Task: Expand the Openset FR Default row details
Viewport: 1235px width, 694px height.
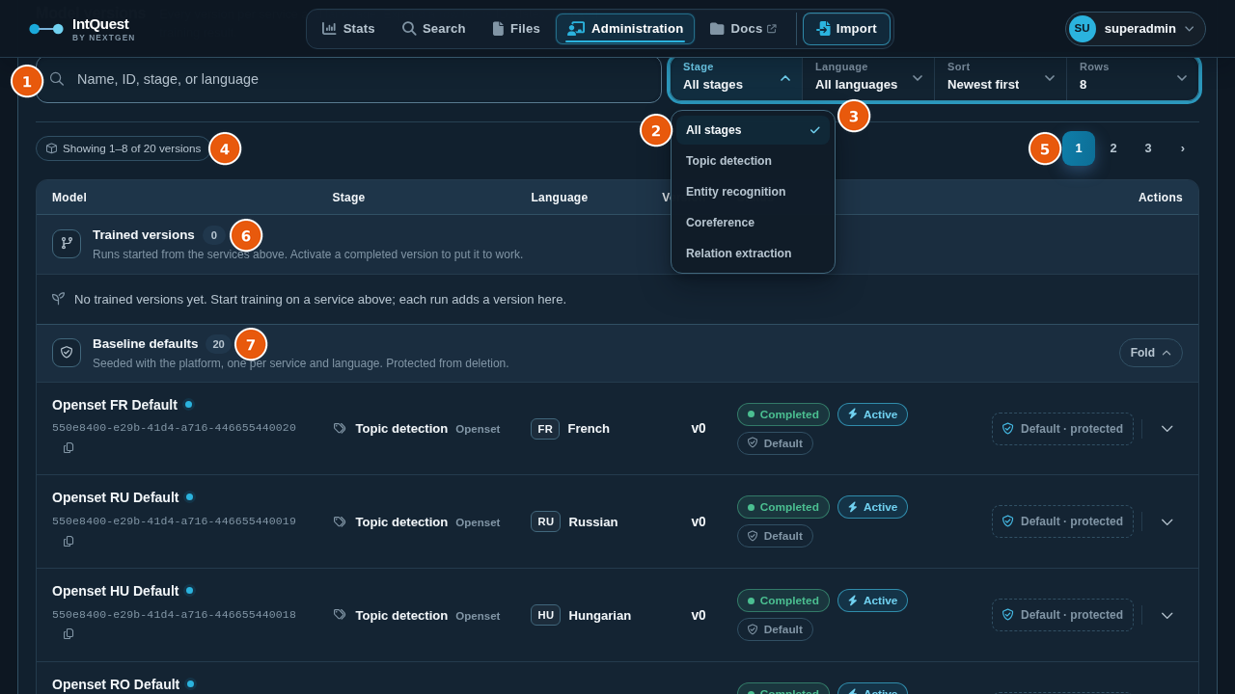Action: point(1166,429)
